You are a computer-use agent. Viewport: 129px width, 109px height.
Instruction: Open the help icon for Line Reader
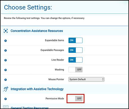(x=6, y=60)
